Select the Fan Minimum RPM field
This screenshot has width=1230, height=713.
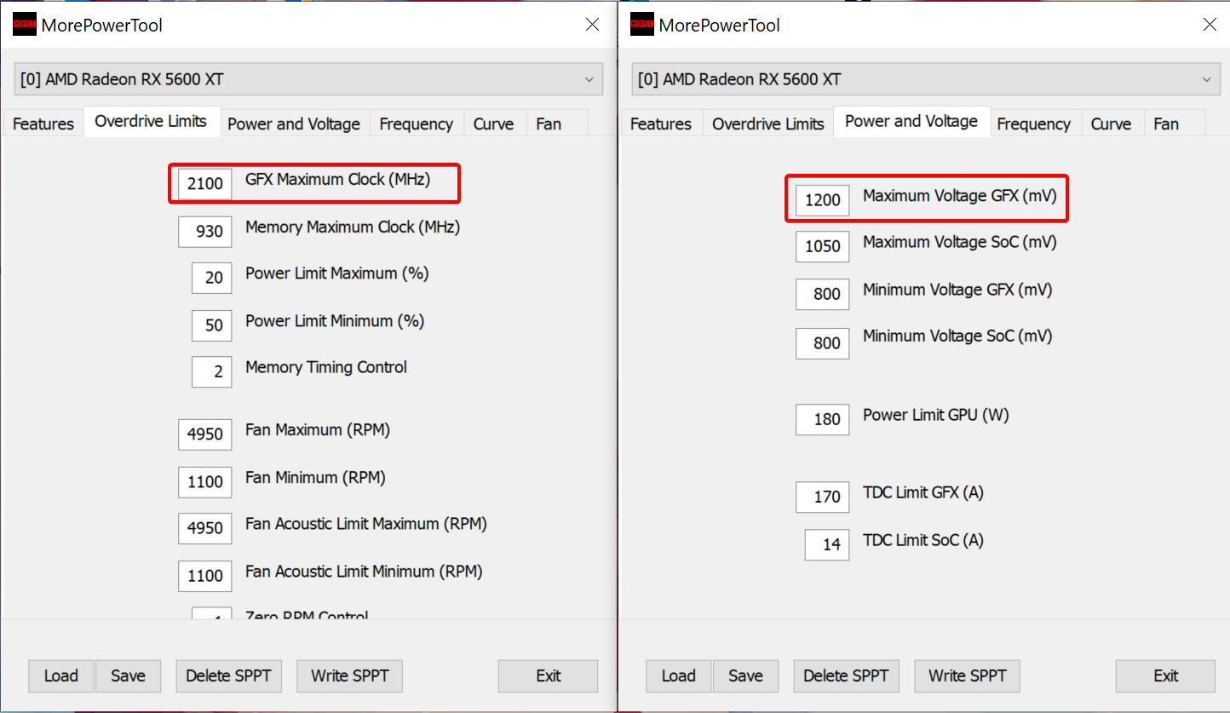(x=205, y=481)
